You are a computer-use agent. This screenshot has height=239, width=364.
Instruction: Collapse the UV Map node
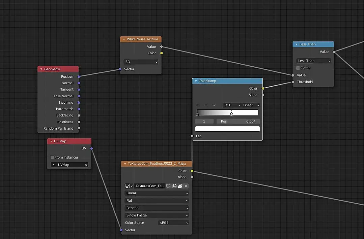[51, 141]
